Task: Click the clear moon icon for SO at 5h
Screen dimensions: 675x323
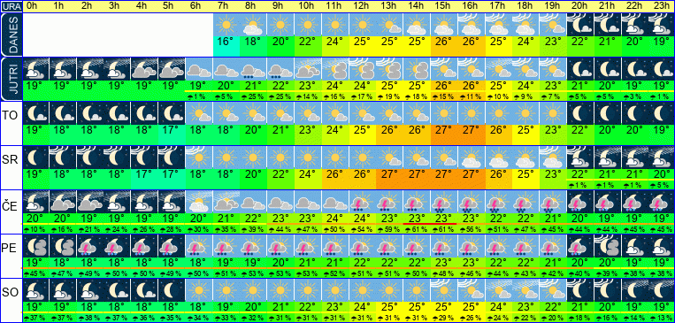Action: (172, 290)
